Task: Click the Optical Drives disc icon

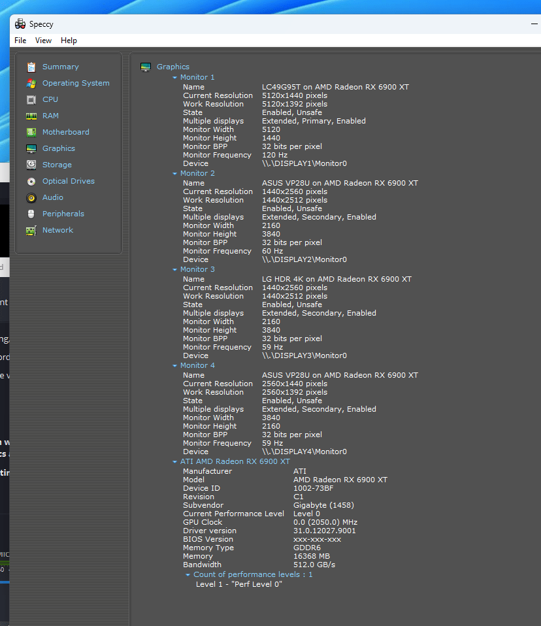Action: 31,182
